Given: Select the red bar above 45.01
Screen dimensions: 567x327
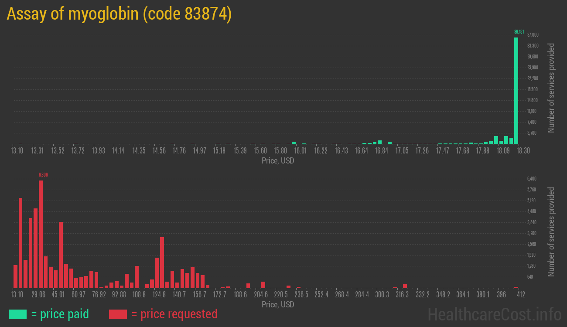Looking at the screenshot, I should click(x=61, y=255).
